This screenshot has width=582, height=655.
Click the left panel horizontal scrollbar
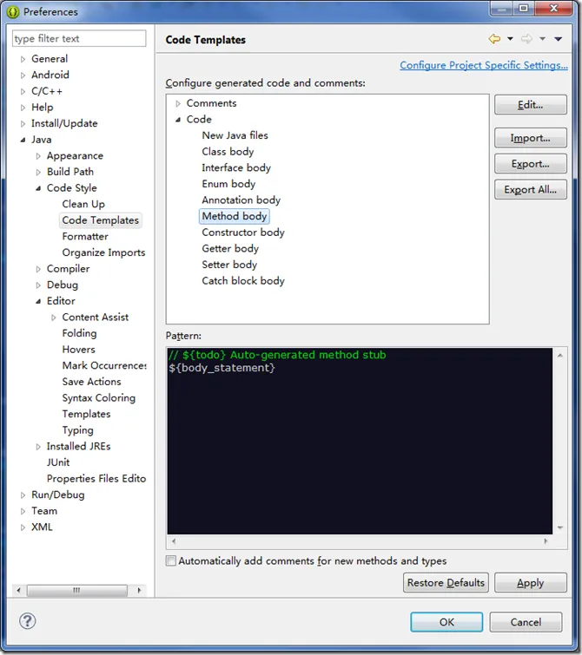76,590
